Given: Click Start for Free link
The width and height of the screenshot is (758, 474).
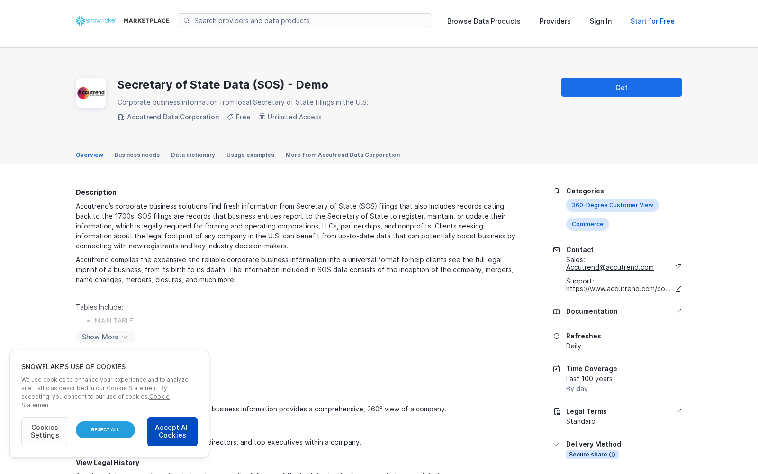Looking at the screenshot, I should [652, 21].
